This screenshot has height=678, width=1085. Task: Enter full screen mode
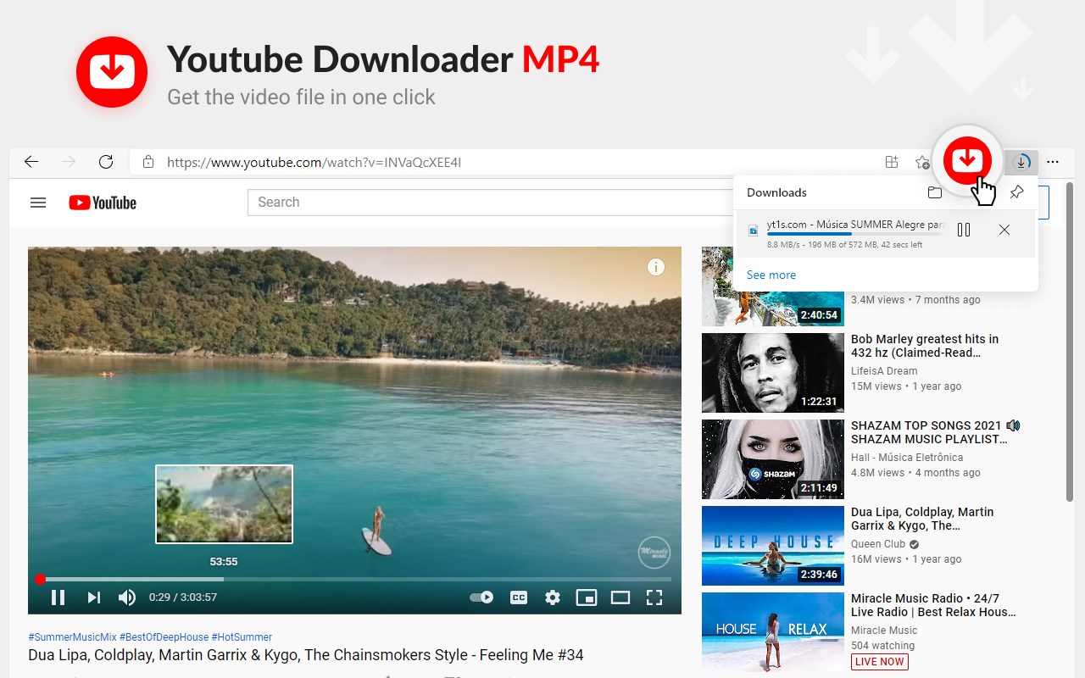(654, 597)
